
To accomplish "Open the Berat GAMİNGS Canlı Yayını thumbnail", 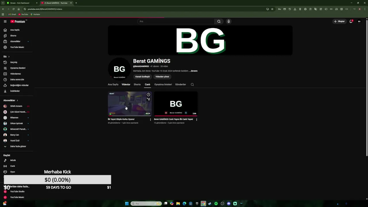I will point(176,104).
